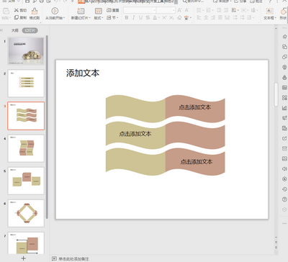Click the Increase Font Size icon

179,10
